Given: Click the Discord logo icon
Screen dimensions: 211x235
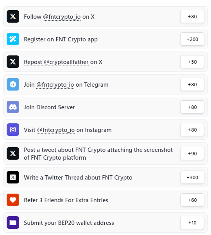Looking at the screenshot, I should (13, 107).
